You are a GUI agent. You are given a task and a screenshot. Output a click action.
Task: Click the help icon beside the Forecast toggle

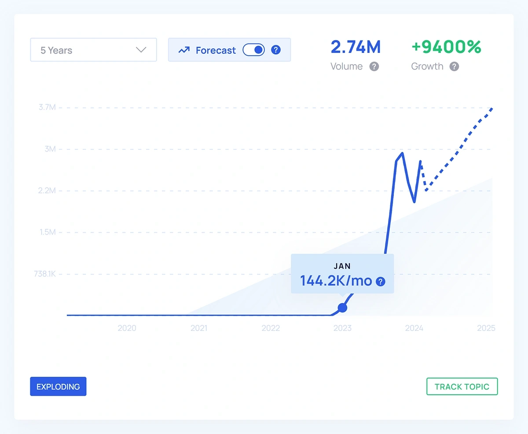click(x=276, y=50)
